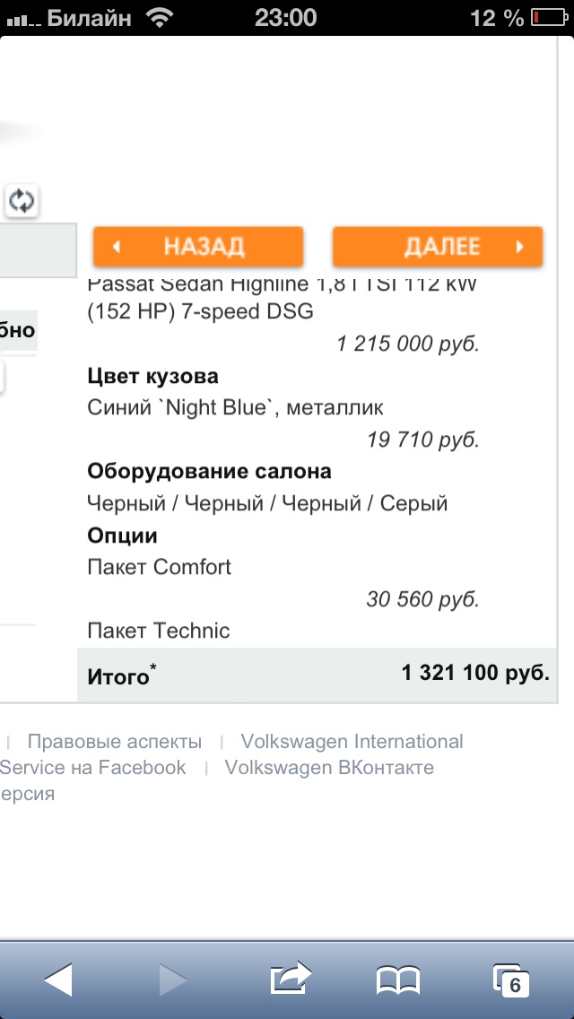Open the tabs switcher showing 6 pages
This screenshot has width=574, height=1019.
pyautogui.click(x=511, y=981)
